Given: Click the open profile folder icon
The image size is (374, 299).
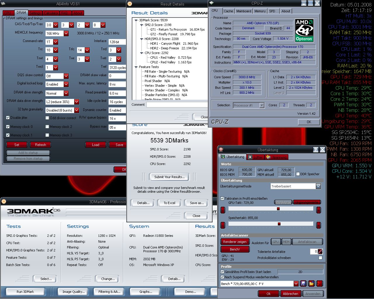Looking at the screenshot, I should 311,284.
